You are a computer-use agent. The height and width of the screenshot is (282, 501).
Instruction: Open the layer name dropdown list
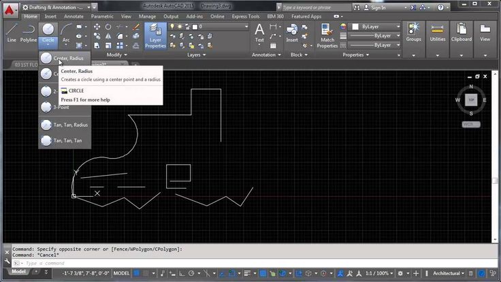click(x=246, y=27)
